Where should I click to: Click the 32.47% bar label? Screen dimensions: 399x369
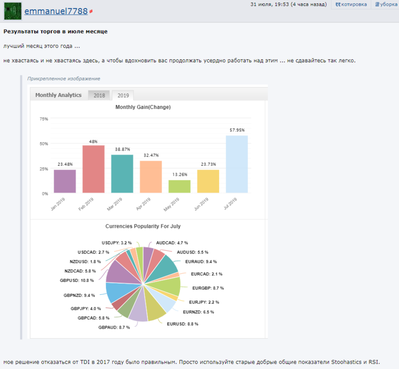[151, 155]
